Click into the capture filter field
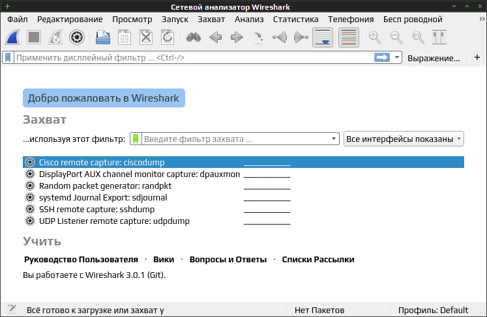 click(236, 139)
